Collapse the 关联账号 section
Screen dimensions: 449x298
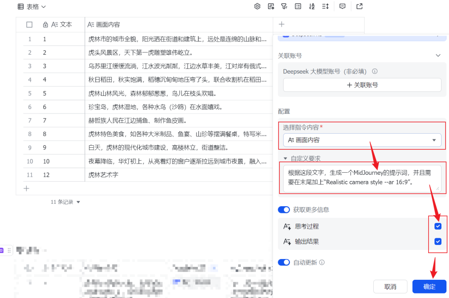point(438,55)
